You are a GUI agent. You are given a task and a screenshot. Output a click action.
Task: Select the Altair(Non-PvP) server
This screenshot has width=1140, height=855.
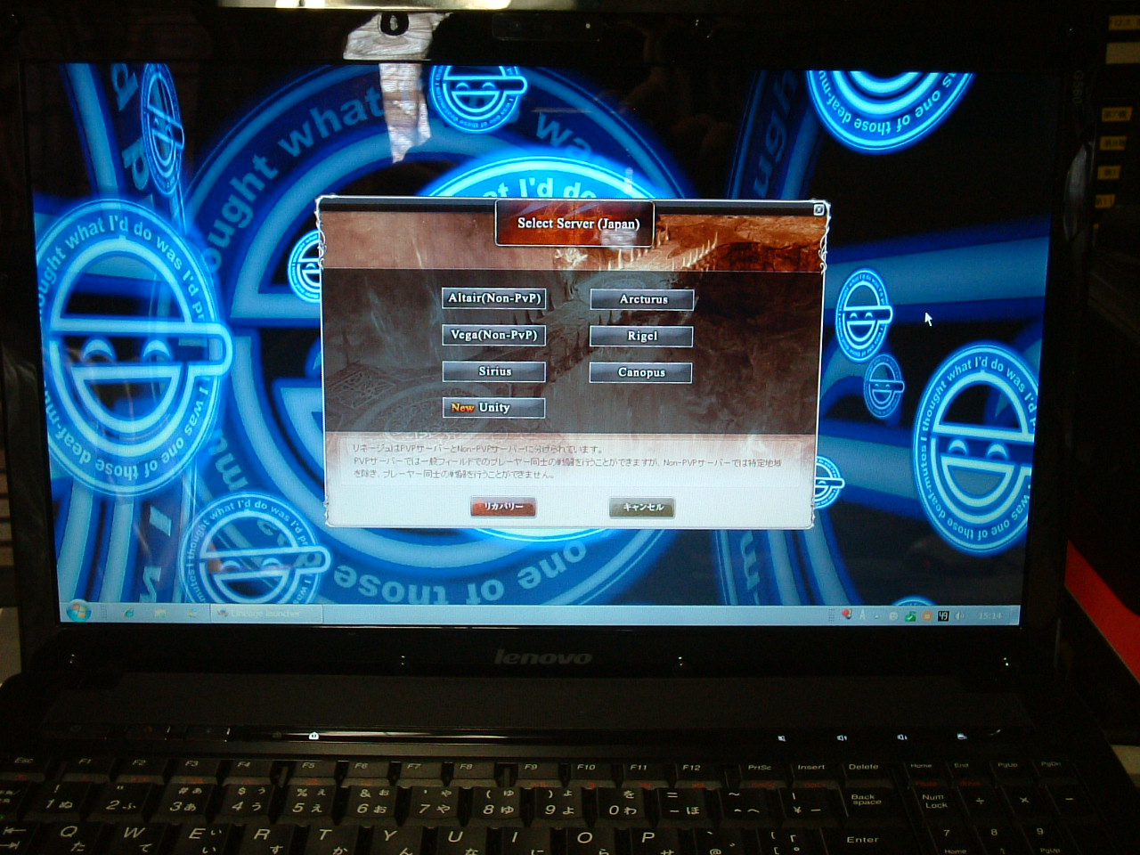coord(493,298)
